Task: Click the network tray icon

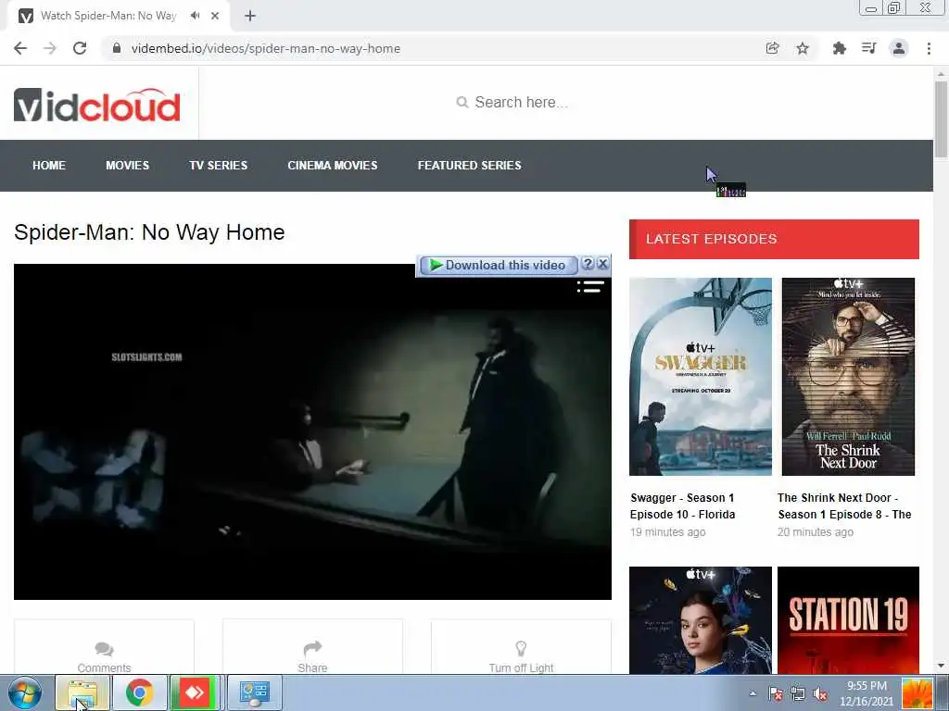Action: coord(798,693)
